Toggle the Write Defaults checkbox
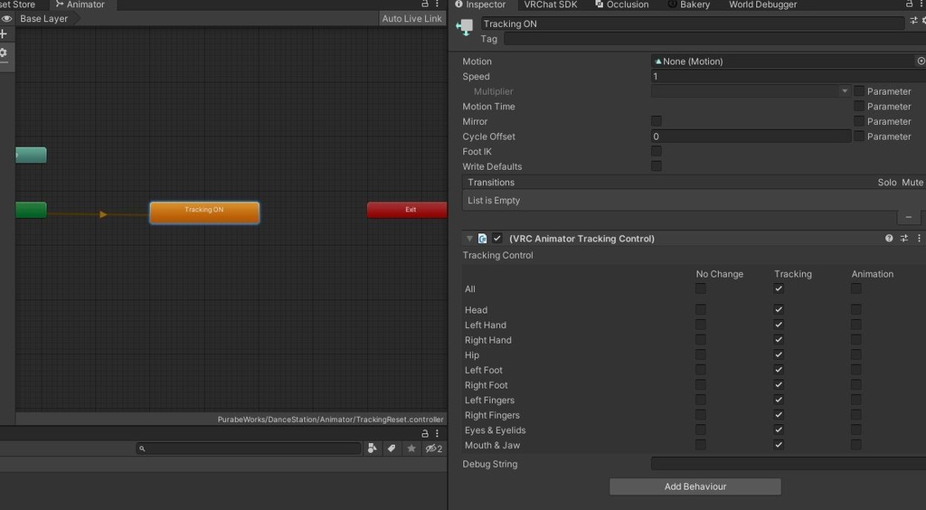The width and height of the screenshot is (926, 510). (x=657, y=166)
